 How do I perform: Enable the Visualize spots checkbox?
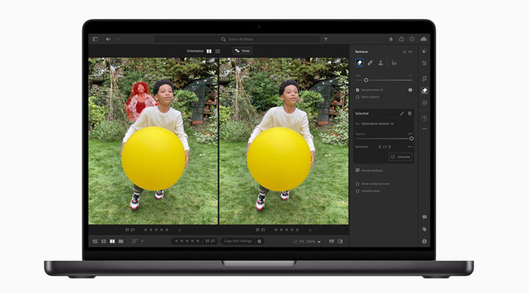point(357,191)
